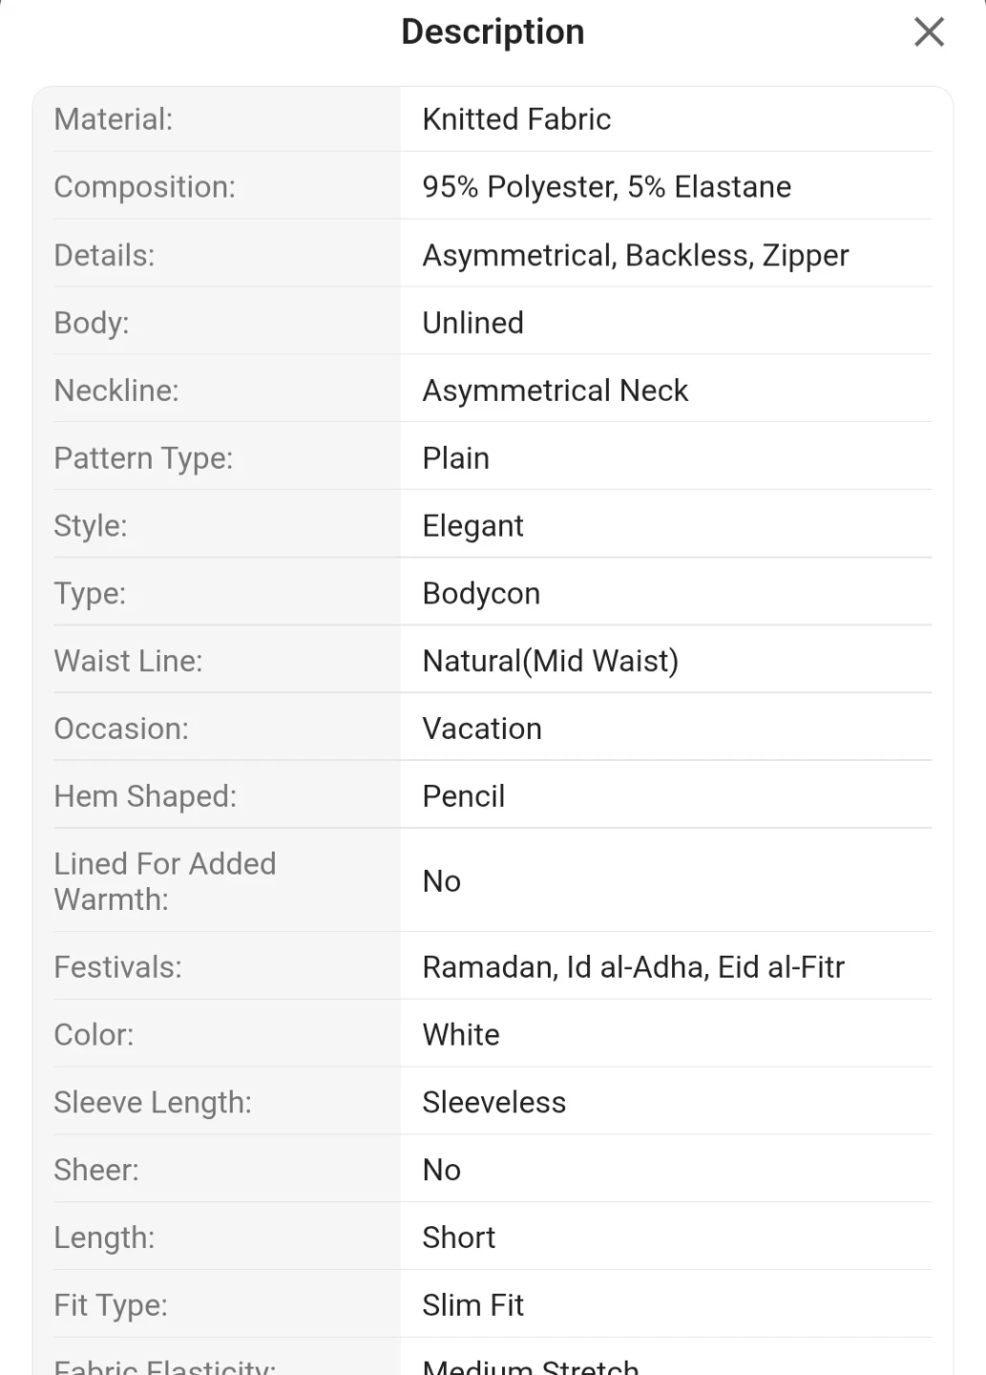Tap the Details row Asymmetrical, Backless, Zipper
Viewport: 986px width, 1375px height.
[x=493, y=255]
